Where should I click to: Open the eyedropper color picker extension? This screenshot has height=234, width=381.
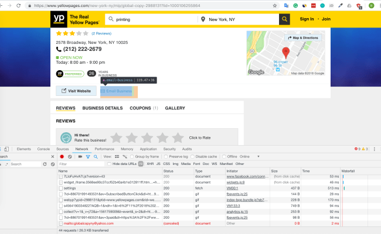tap(341, 6)
